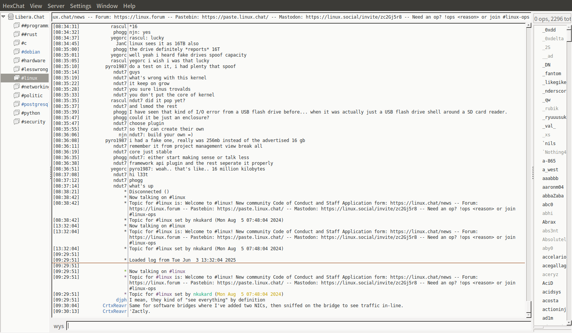The image size is (572, 333).
Task: Click the #debian channel icon
Action: (x=17, y=52)
